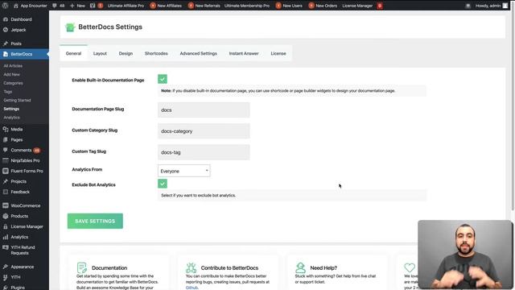Screen dimensions: 515x290
Task: Open the BetterDocs Analytics submenu item
Action: point(11,117)
